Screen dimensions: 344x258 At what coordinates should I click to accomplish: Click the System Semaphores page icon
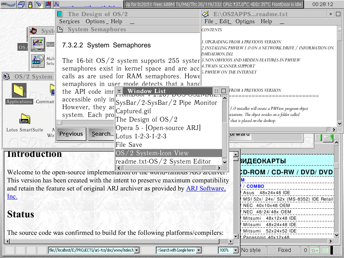60,30
